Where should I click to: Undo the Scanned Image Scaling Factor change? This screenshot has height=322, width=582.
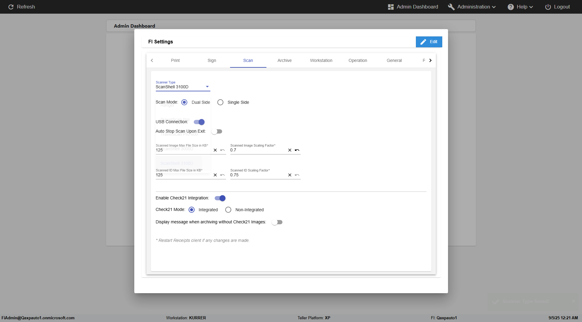(x=297, y=150)
